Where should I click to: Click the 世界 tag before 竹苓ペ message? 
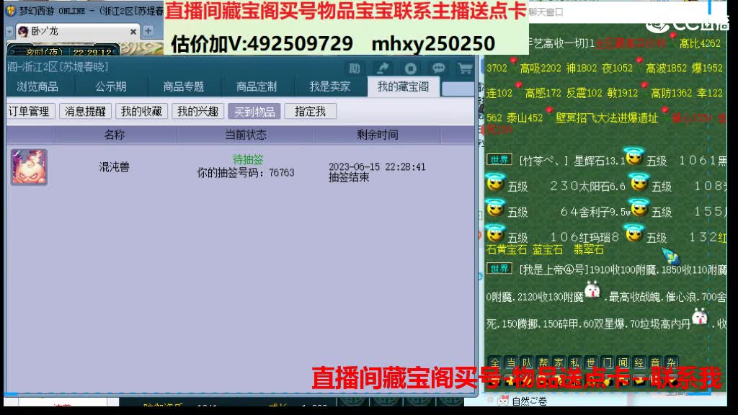[499, 160]
